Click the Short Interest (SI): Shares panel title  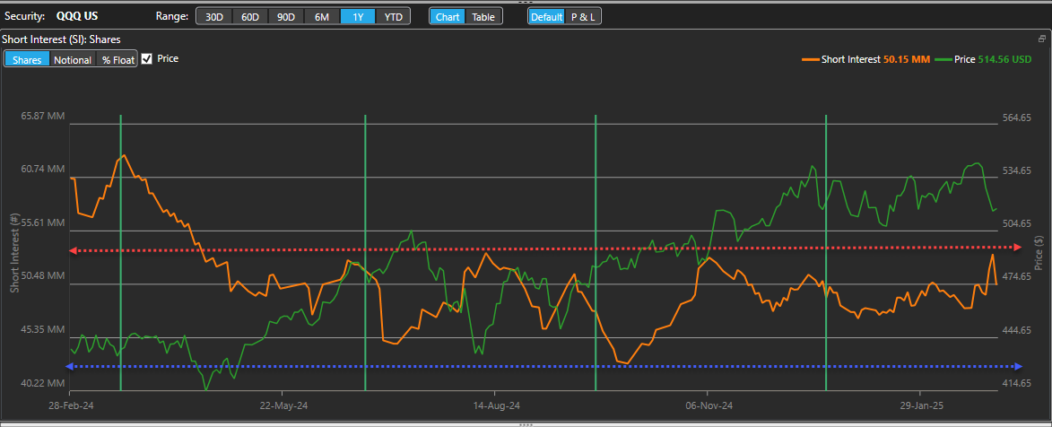(x=61, y=39)
